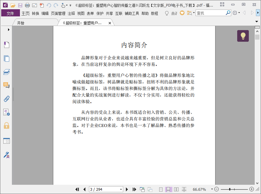Click the orange heart favorites icon
This screenshot has height=194, width=261.
[182, 13]
